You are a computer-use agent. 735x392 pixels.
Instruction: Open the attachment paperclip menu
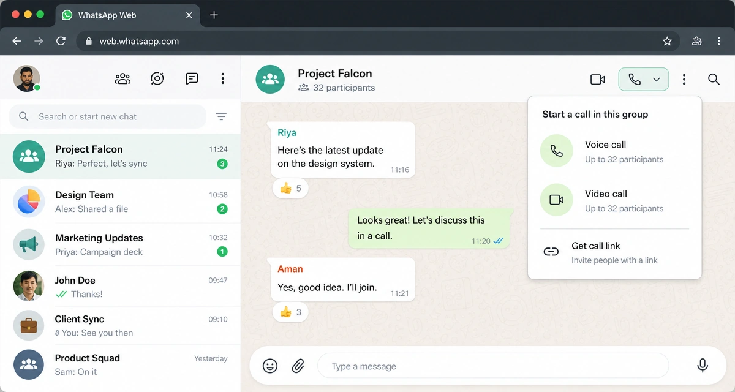pyautogui.click(x=298, y=366)
